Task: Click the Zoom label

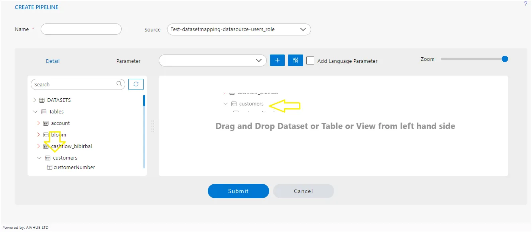Action: (428, 59)
